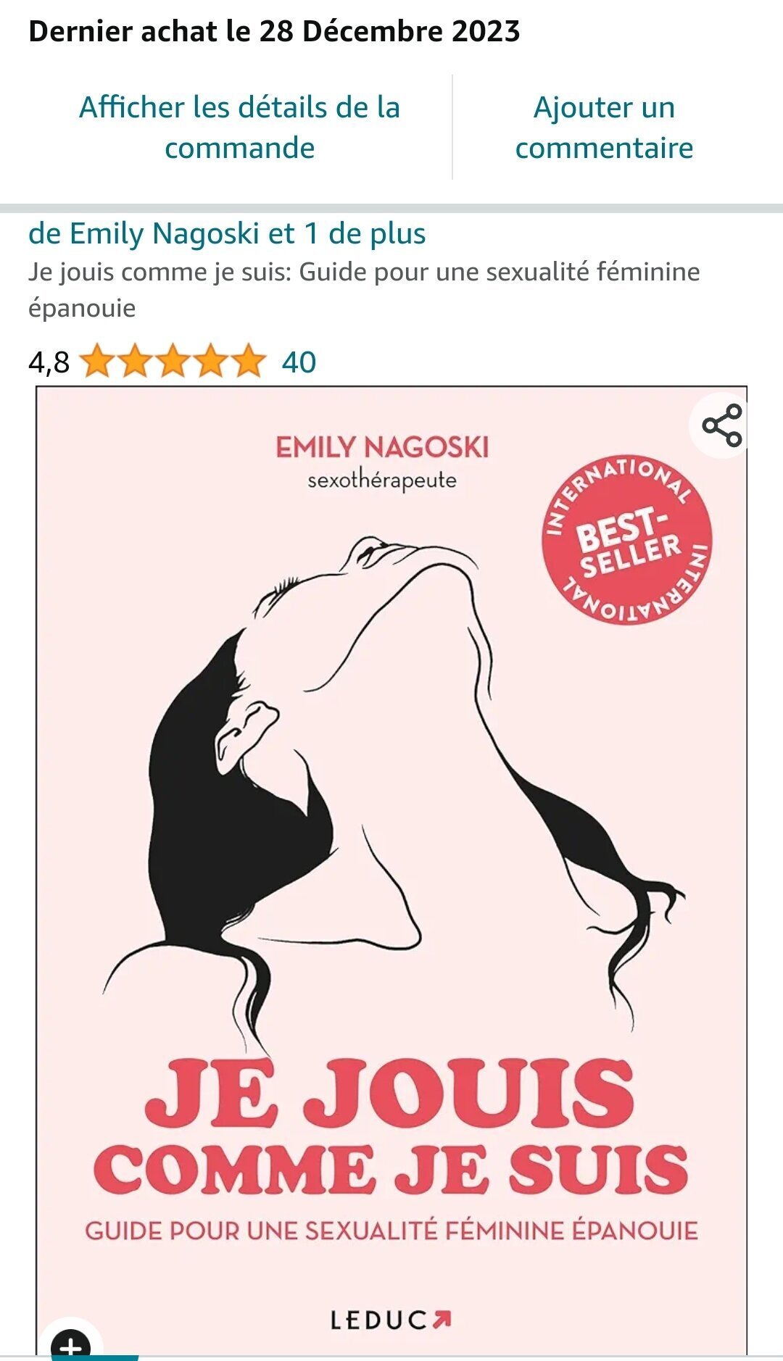The width and height of the screenshot is (783, 1361).
Task: Click the 'Guide pour une sexualité féminine épanouie' cover subtitle
Action: pos(391,1231)
